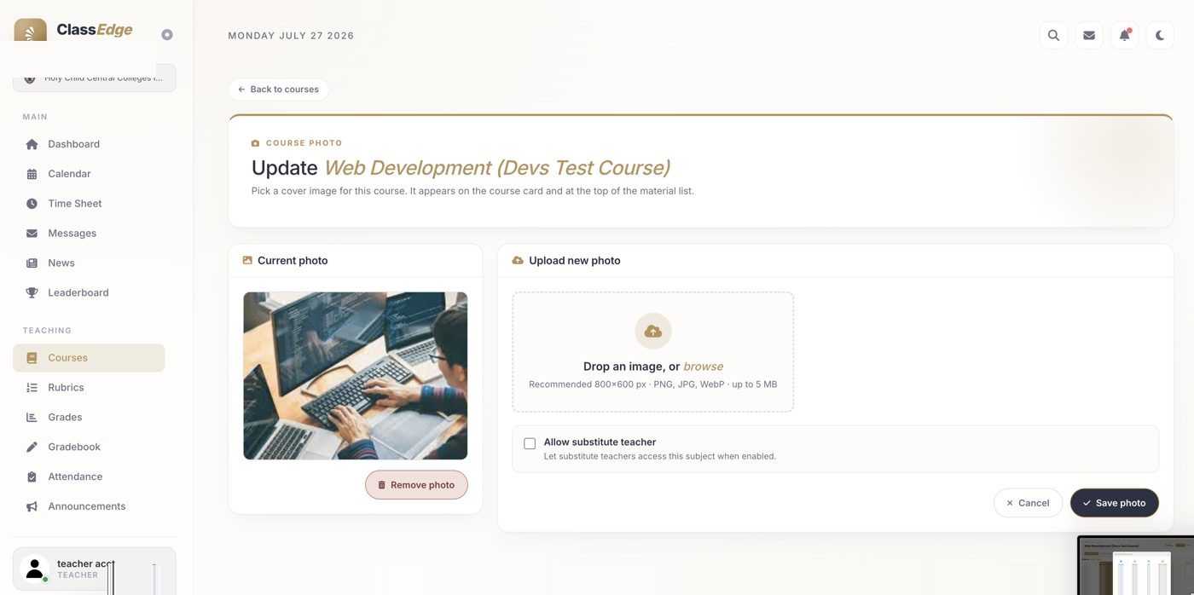The image size is (1194, 595).
Task: Click the browse link in the drop zone
Action: click(704, 367)
